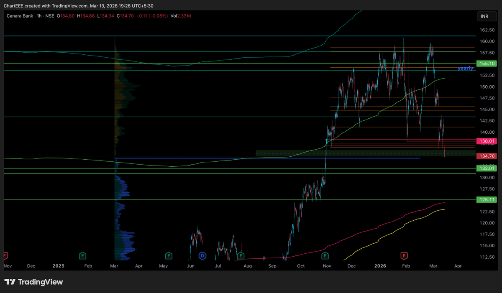The height and width of the screenshot is (293, 502).
Task: Click the 130.00 price axis tick
Action: tap(486, 178)
